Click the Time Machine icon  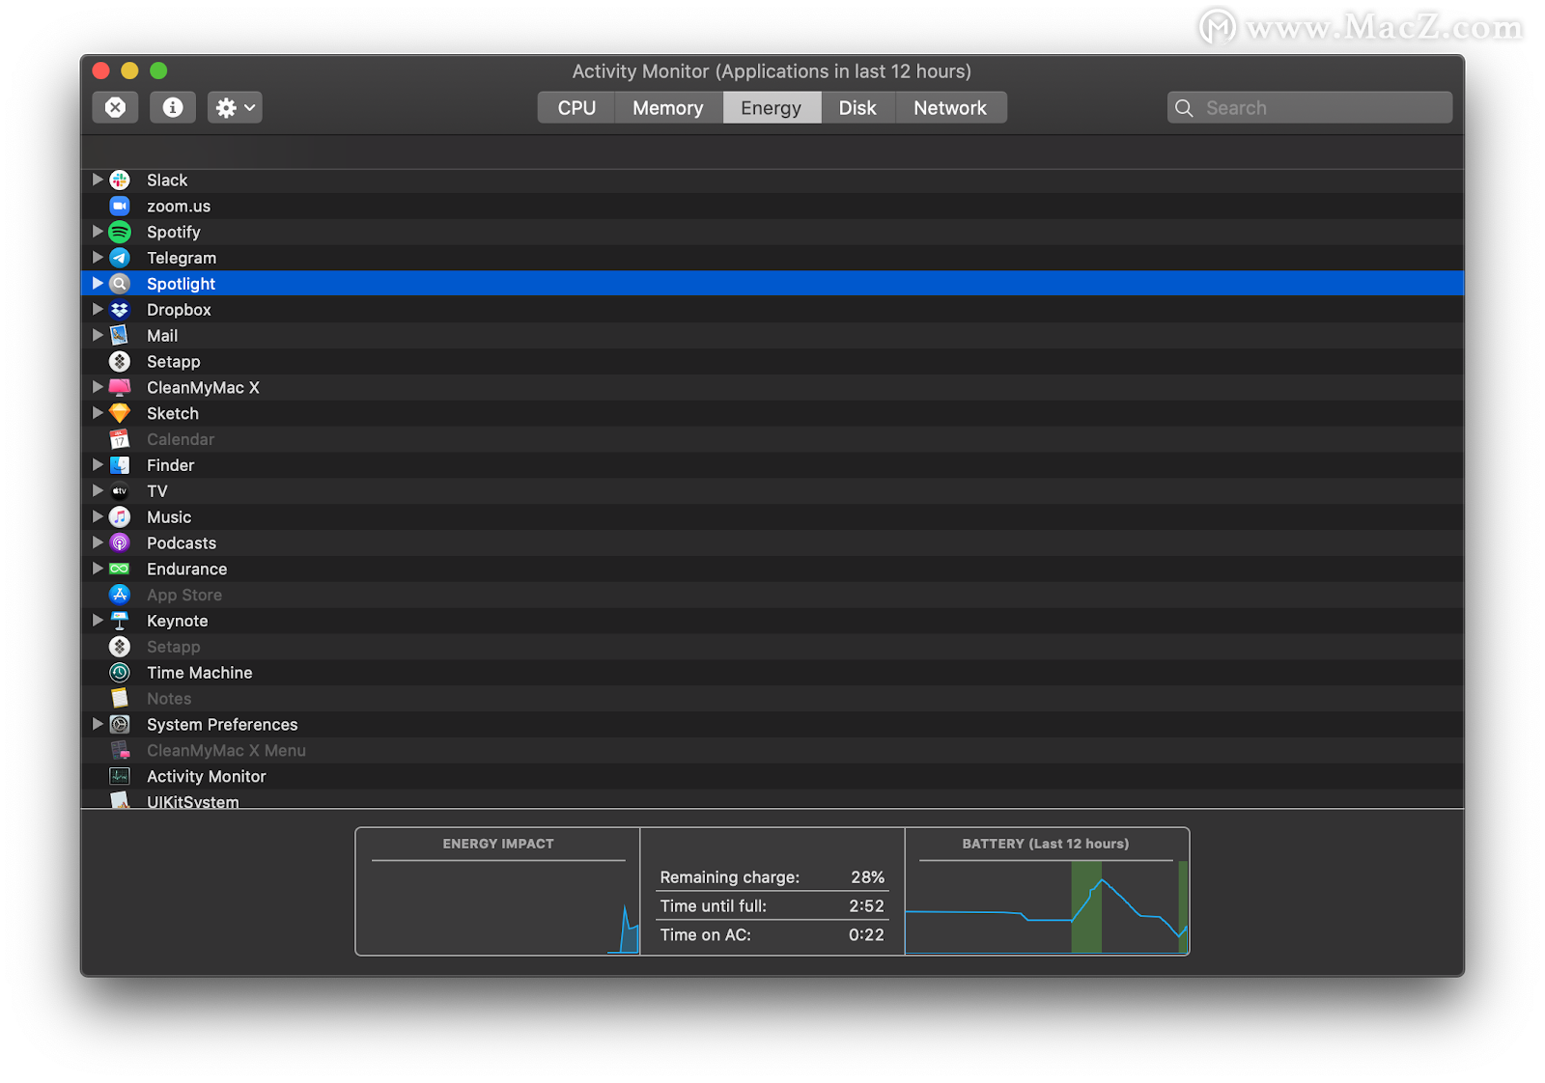point(120,673)
